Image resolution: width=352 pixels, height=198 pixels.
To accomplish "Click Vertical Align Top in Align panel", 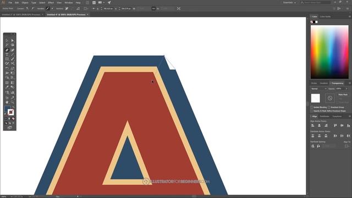I will coord(335,125).
